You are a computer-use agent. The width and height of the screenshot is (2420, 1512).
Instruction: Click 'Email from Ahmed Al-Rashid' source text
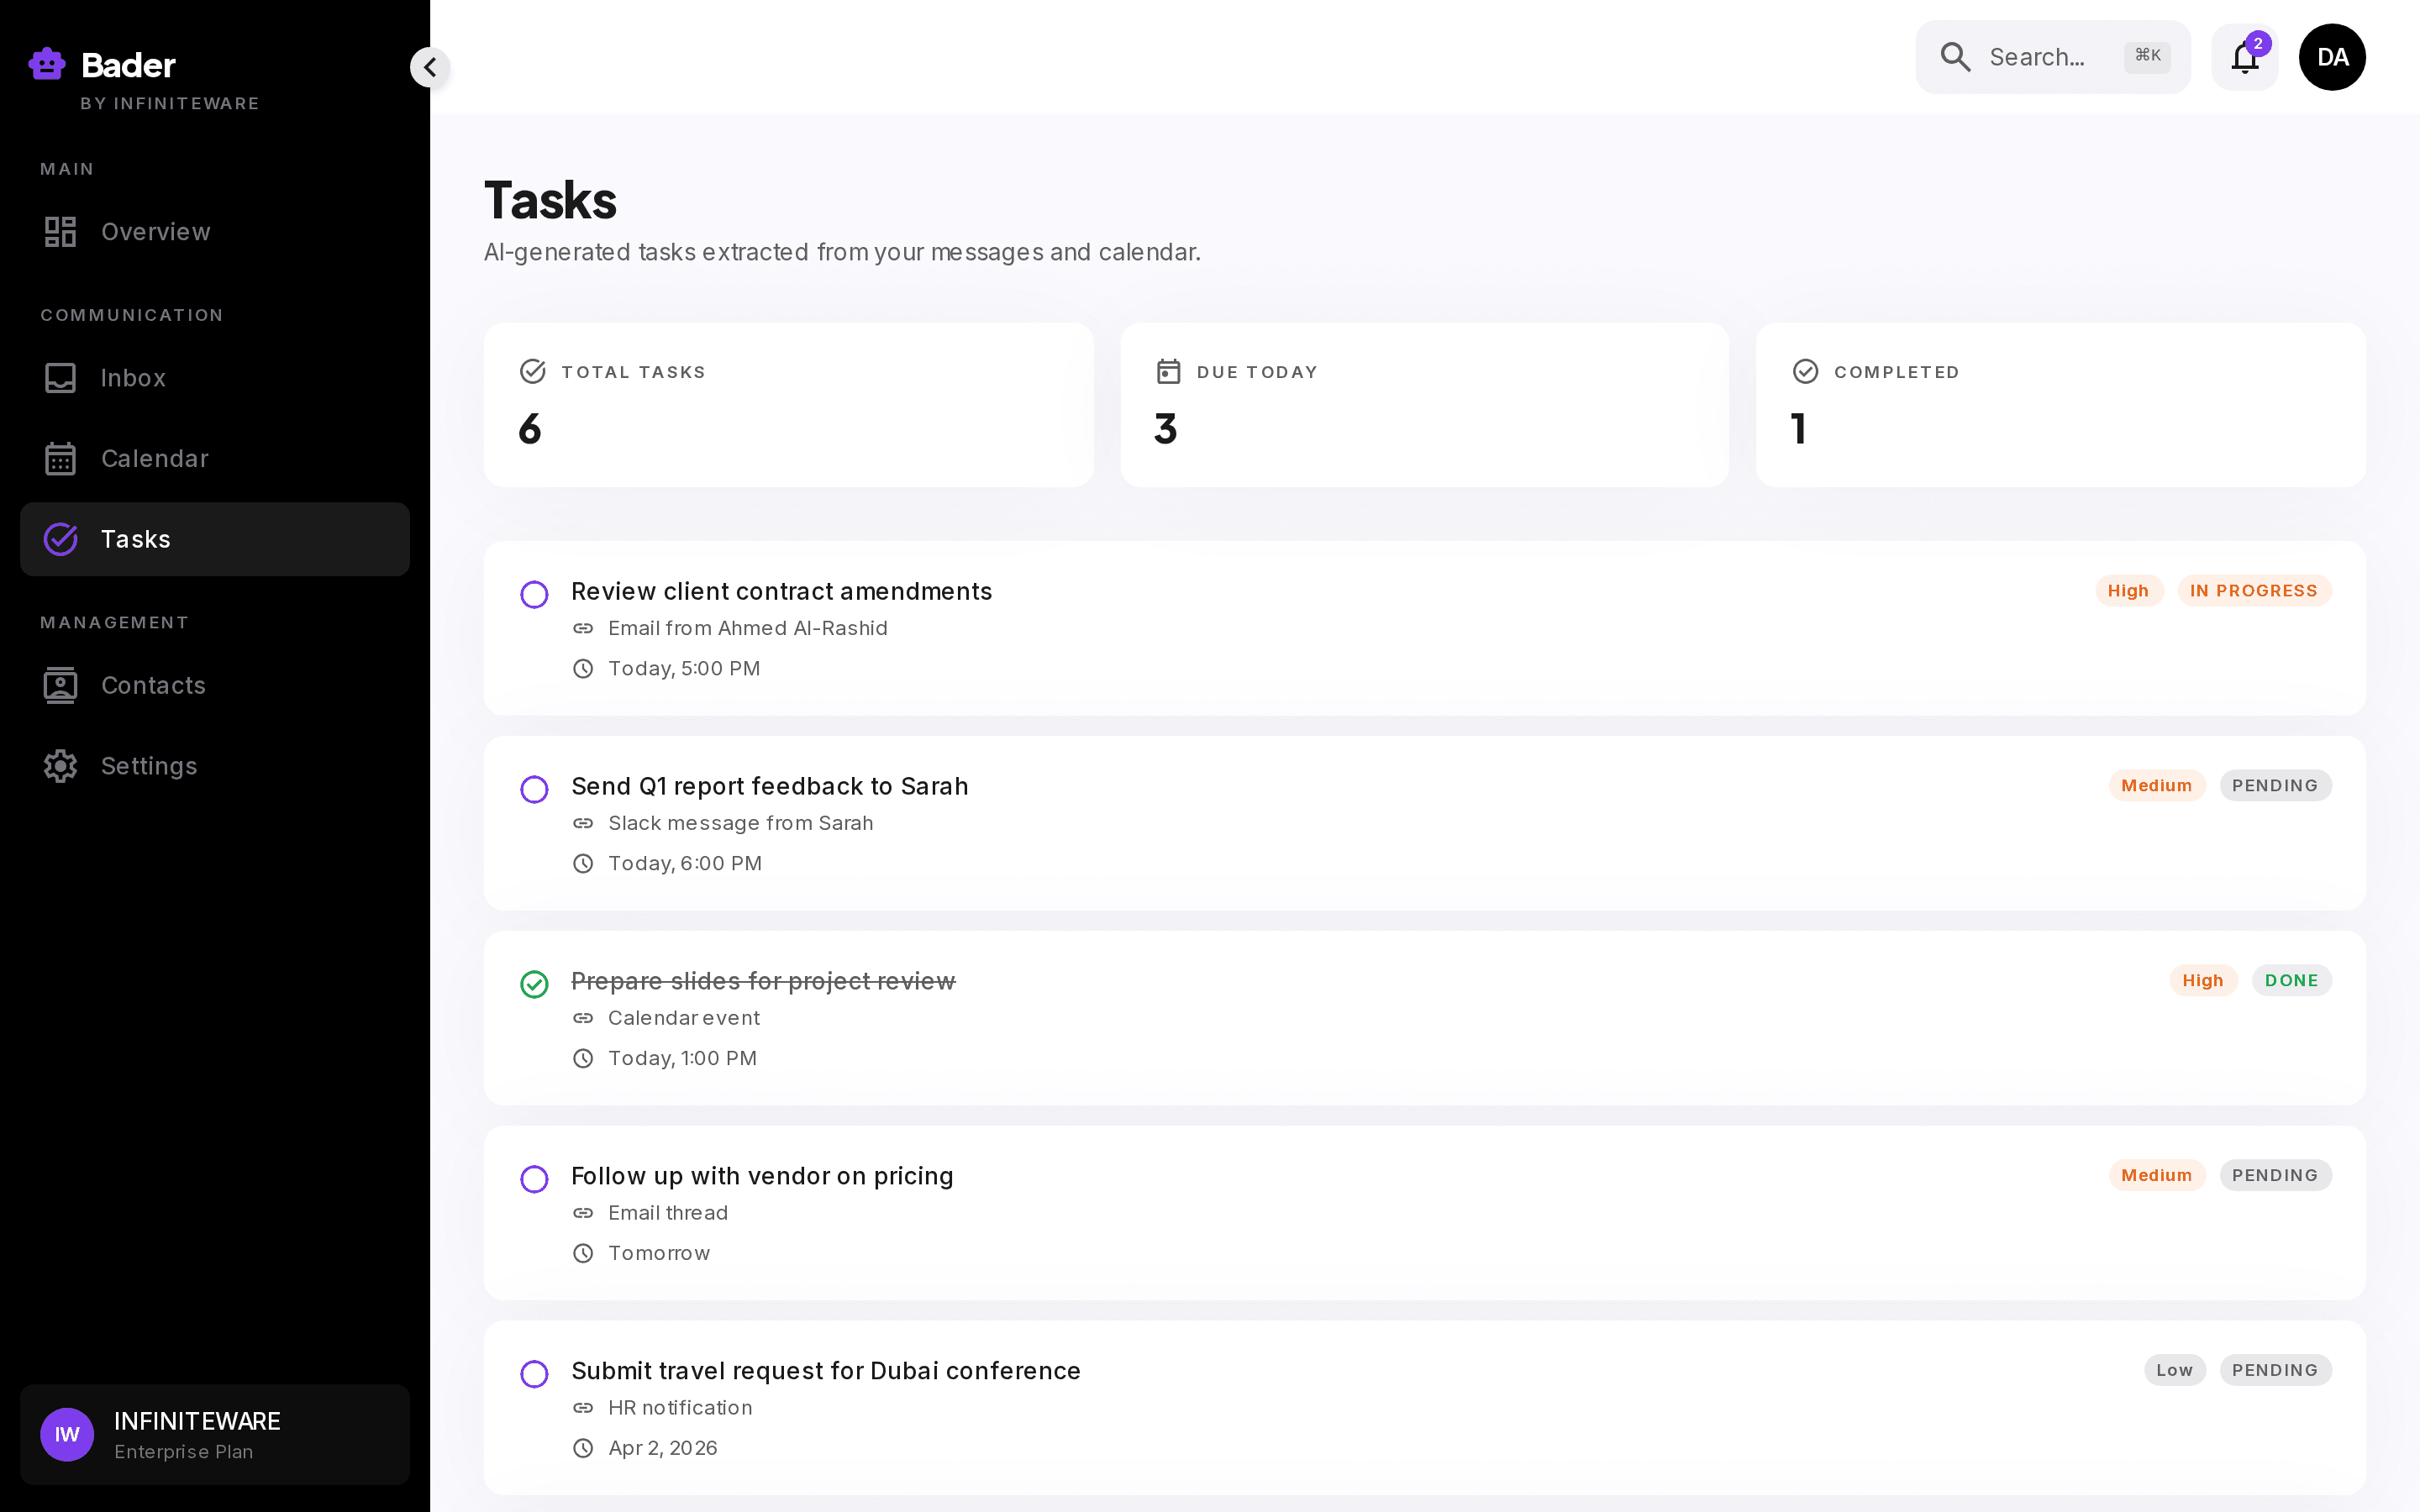(748, 629)
